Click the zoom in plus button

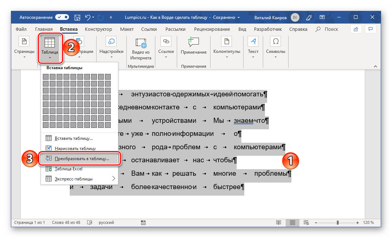pos(358,222)
